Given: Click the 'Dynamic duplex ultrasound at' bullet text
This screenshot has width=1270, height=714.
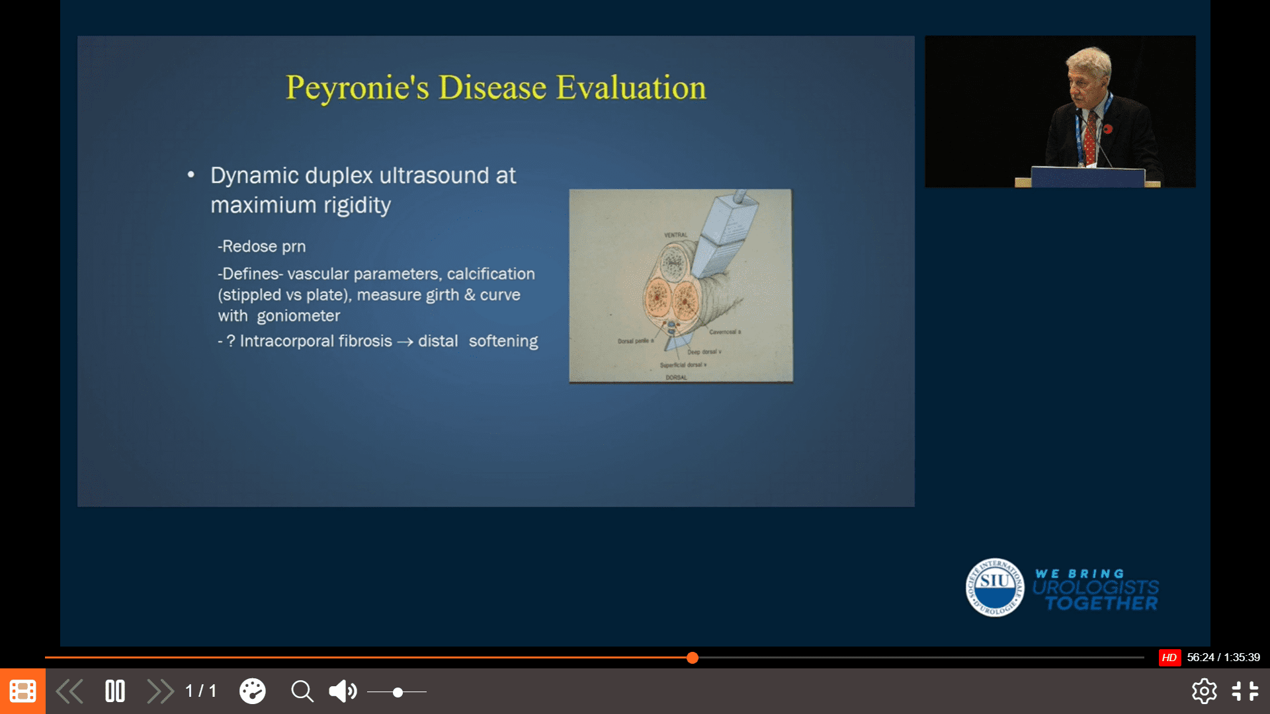Looking at the screenshot, I should 363,176.
